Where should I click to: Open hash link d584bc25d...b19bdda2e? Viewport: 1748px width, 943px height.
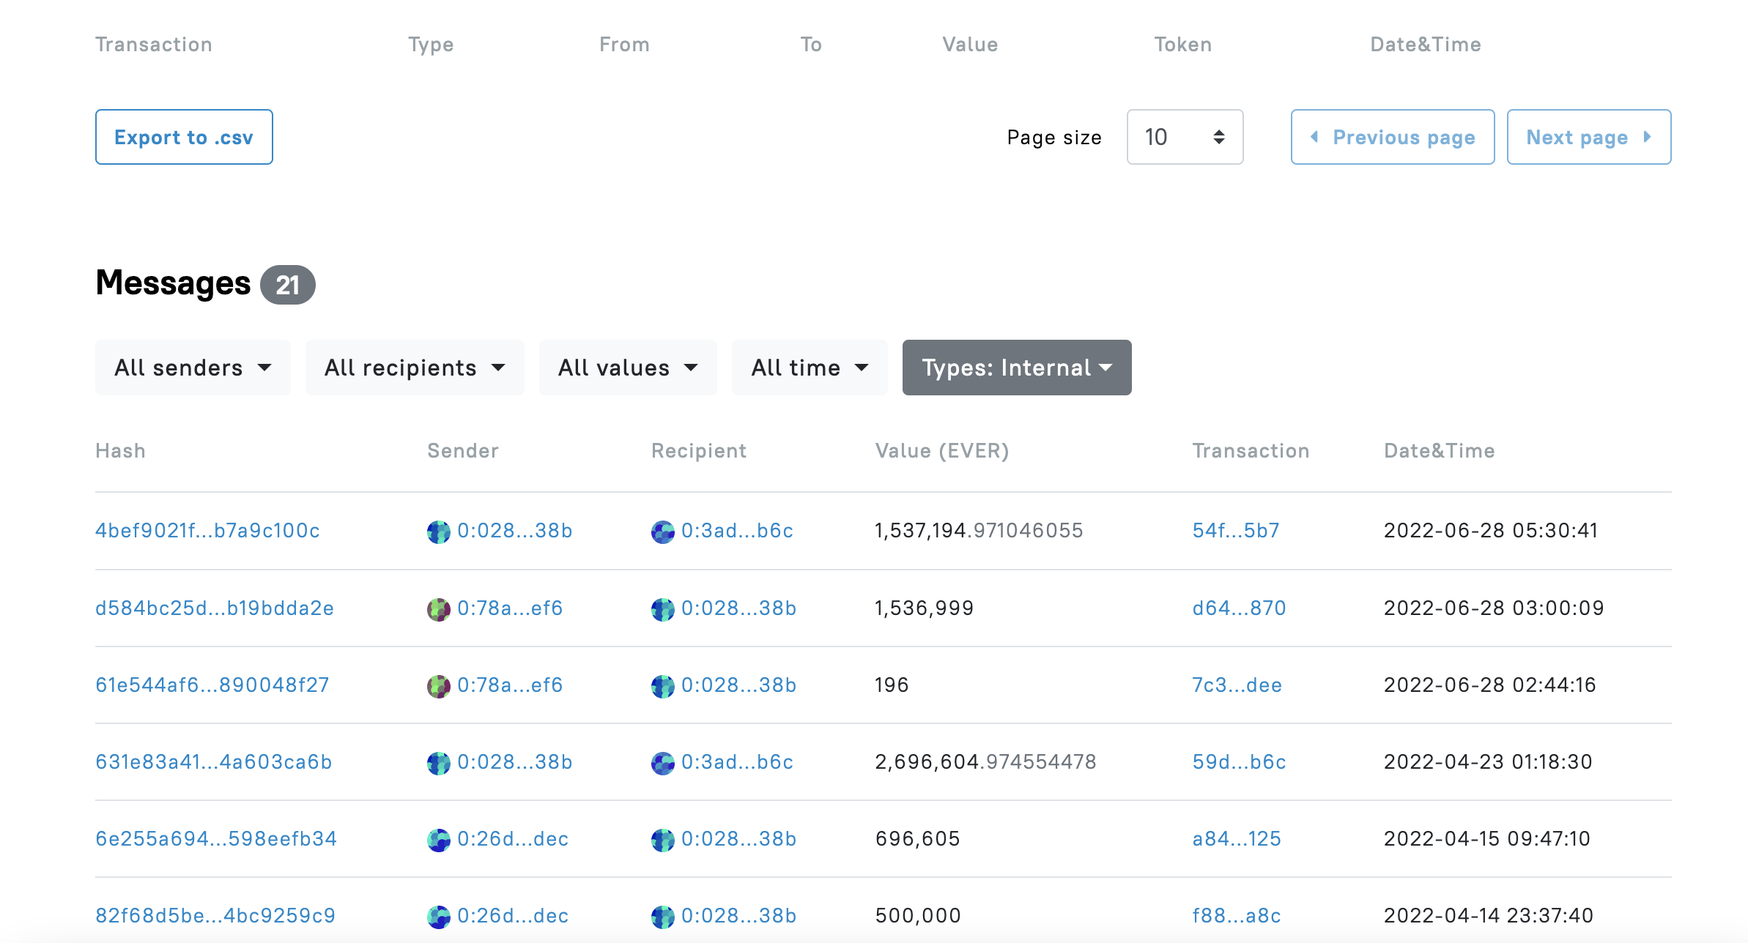(215, 608)
